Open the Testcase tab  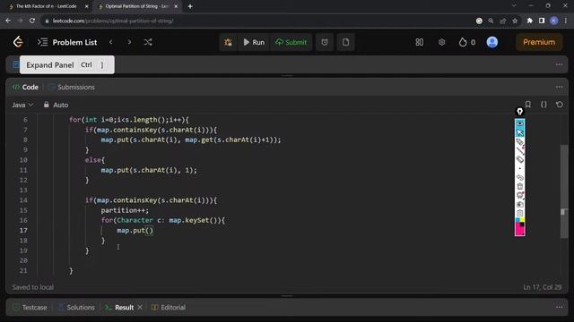click(30, 308)
